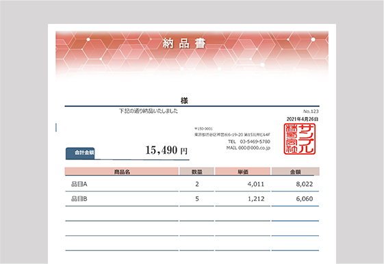Select the 様 recipient label

click(184, 101)
